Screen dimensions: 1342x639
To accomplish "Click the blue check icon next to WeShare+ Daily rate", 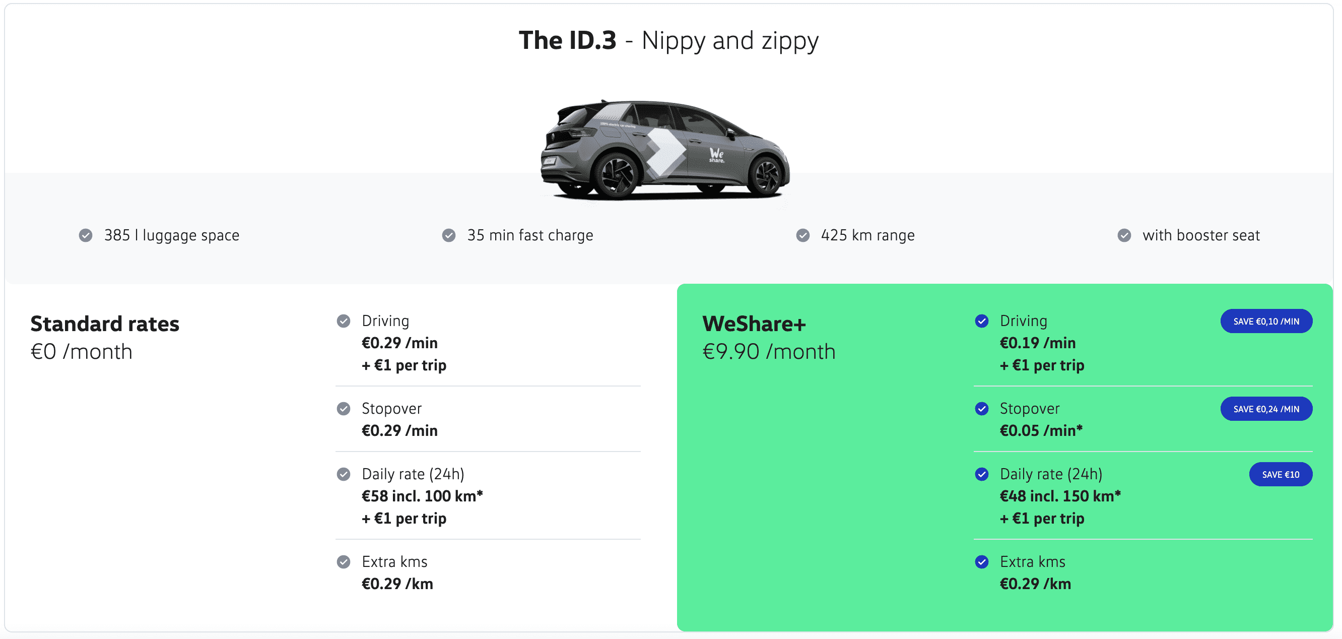I will click(981, 474).
